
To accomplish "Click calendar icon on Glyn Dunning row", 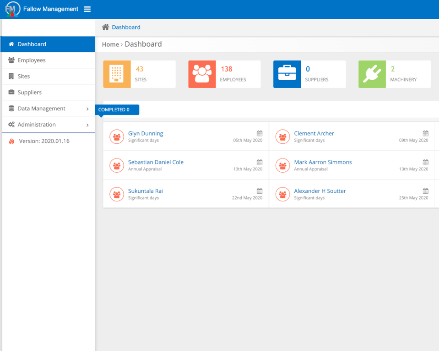I will (x=259, y=133).
